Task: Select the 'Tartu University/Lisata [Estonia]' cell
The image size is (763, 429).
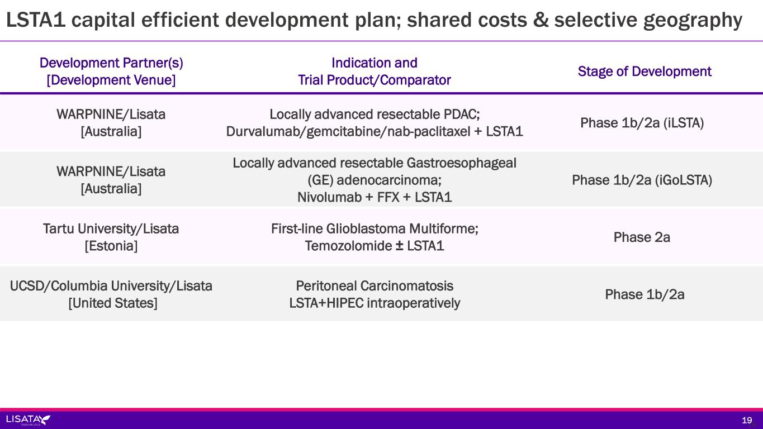Action: tap(111, 237)
